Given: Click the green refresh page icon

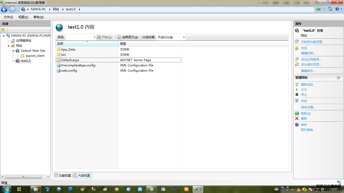Looking at the screenshot, I should [x=319, y=9].
